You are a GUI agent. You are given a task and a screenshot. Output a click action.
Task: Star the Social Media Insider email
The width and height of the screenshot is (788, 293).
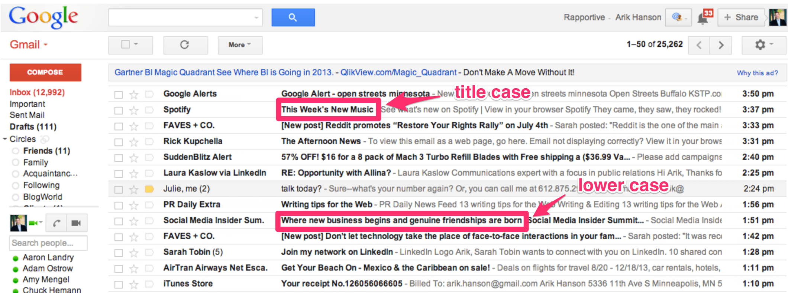(134, 221)
